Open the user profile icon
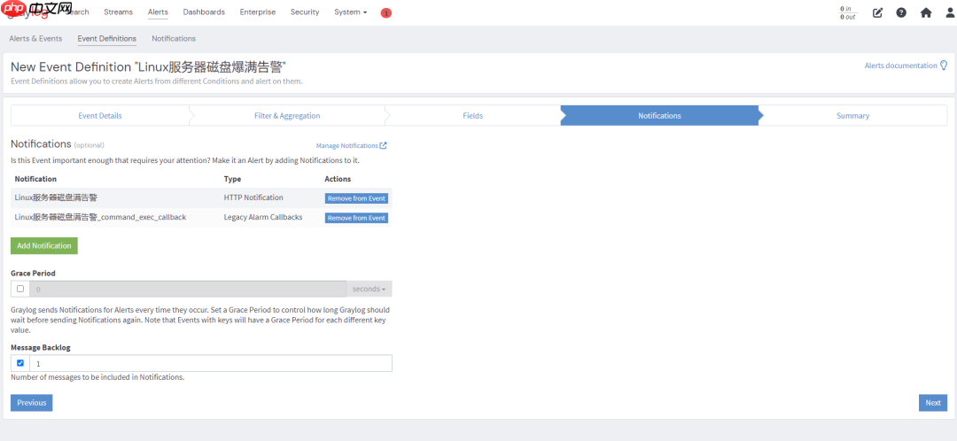Image resolution: width=957 pixels, height=441 pixels. pos(950,12)
